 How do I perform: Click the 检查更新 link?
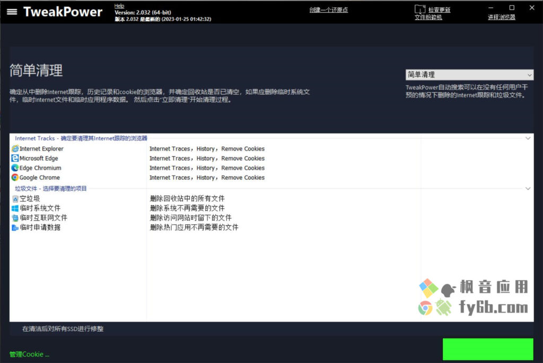[439, 10]
